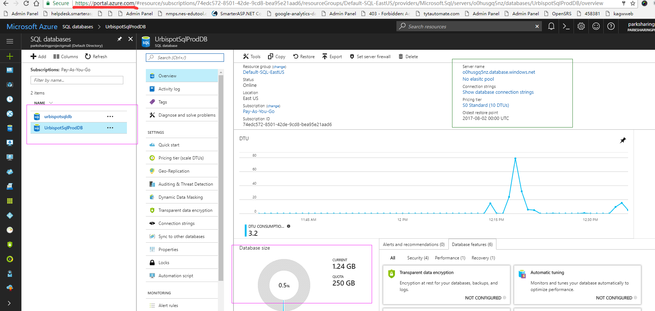Screen dimensions: 655x311
Task: Click the Filter by name input field
Action: click(77, 80)
